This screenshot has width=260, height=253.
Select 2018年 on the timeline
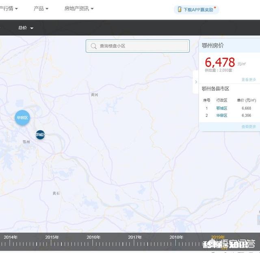[x=176, y=237]
